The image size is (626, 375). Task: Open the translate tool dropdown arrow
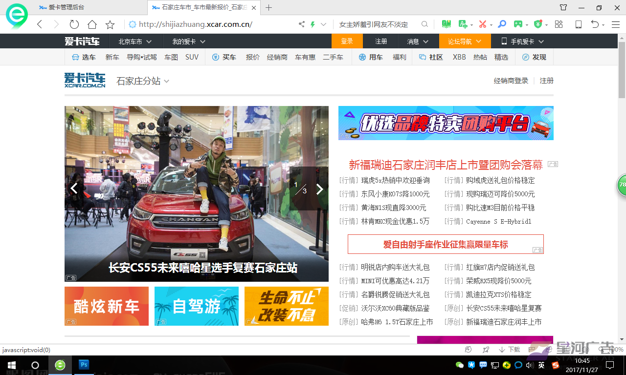pyautogui.click(x=471, y=25)
